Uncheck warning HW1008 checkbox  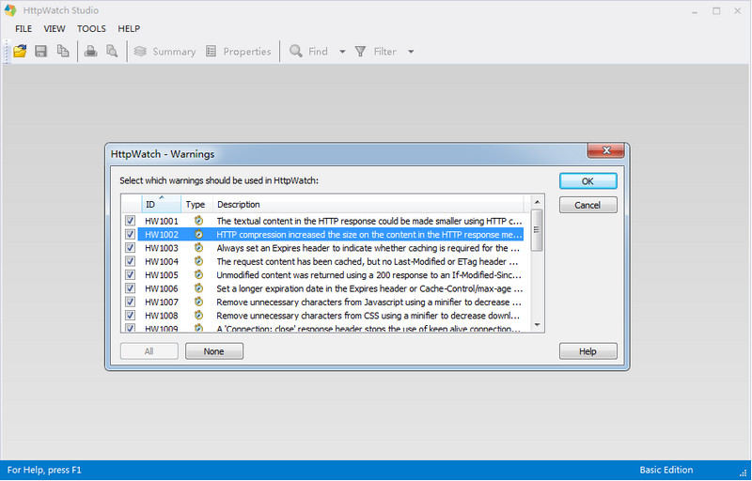(x=130, y=316)
